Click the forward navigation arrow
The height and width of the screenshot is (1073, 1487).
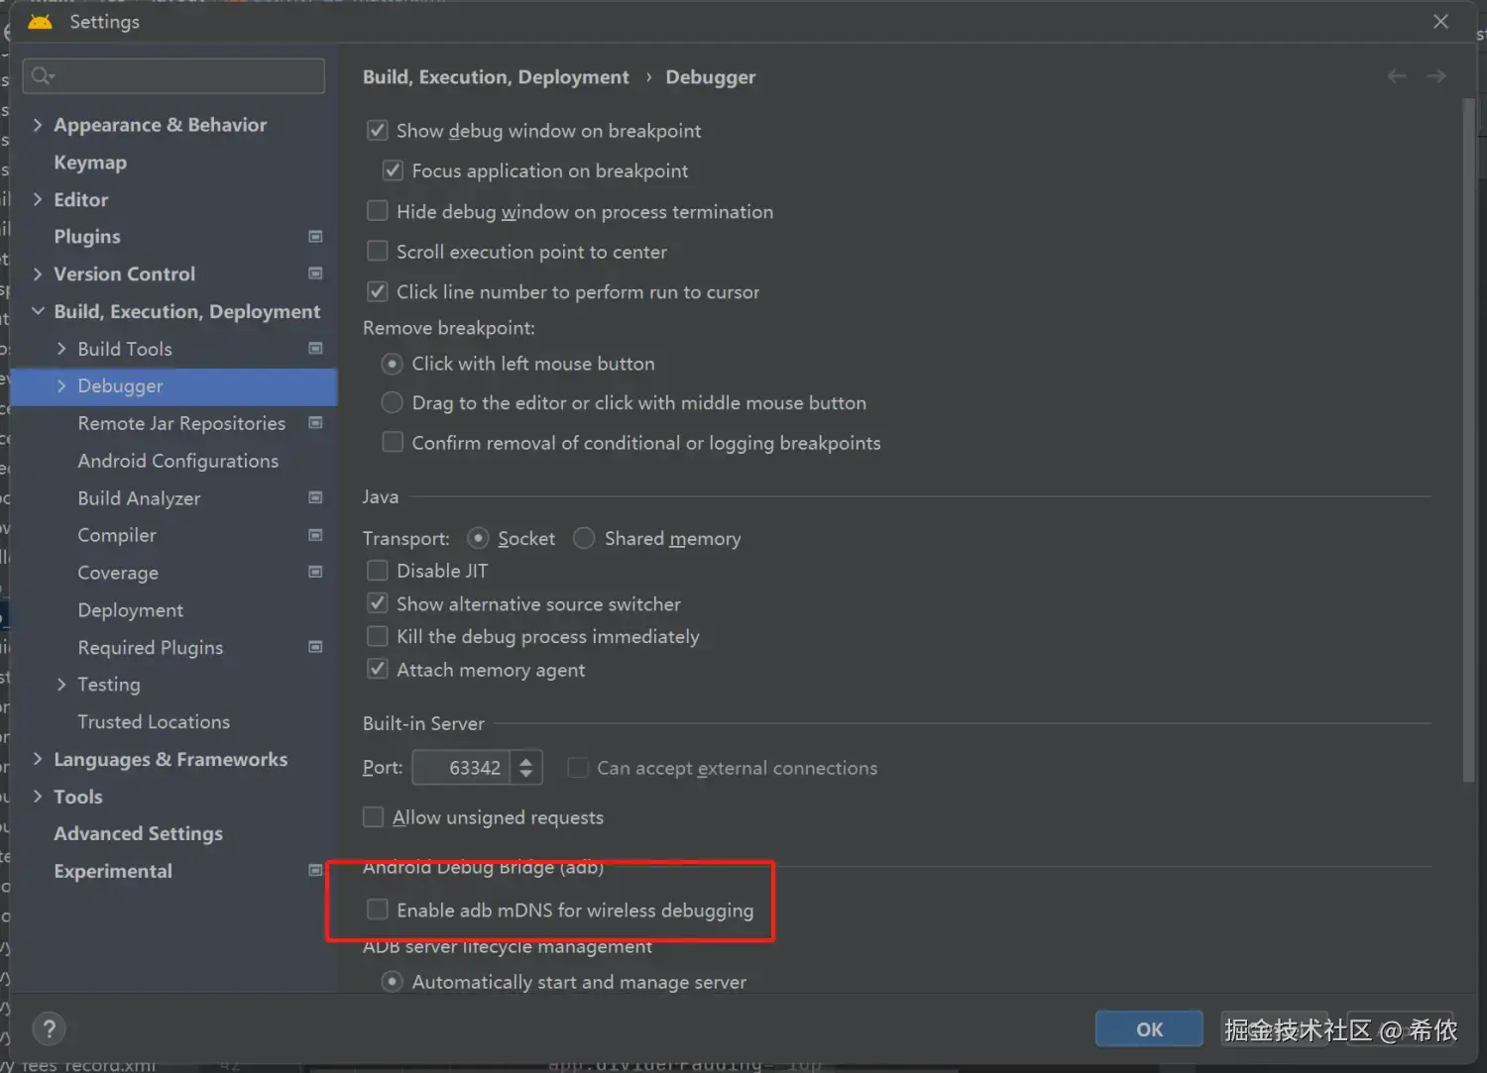click(1435, 75)
